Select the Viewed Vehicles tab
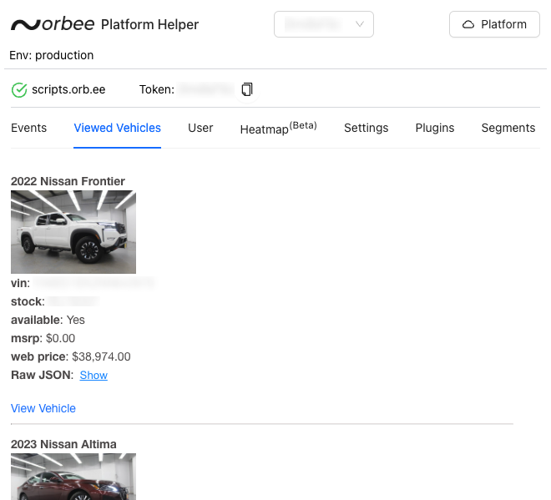The height and width of the screenshot is (500, 551). [x=118, y=128]
